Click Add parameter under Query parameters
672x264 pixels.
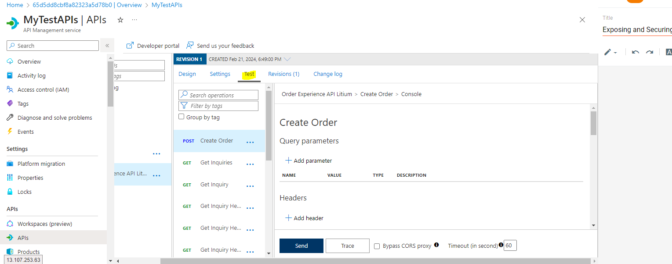(309, 161)
